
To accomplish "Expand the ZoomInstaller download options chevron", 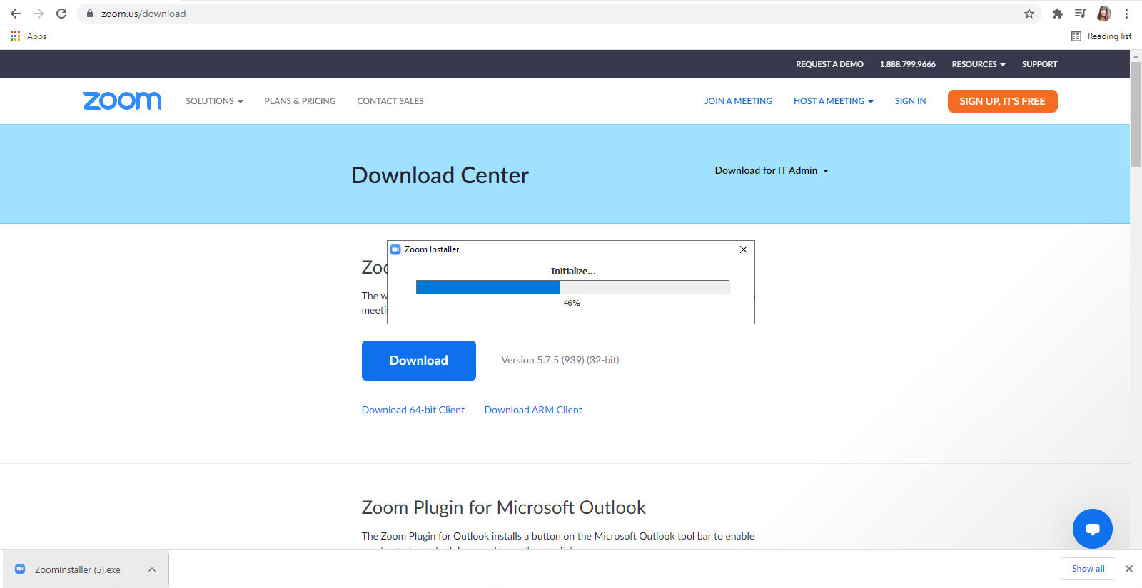I will 152,569.
